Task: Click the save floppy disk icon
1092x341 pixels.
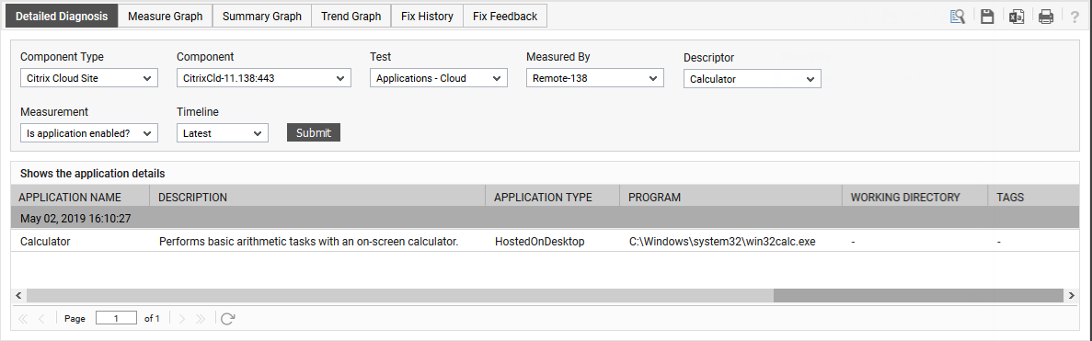Action: click(986, 17)
